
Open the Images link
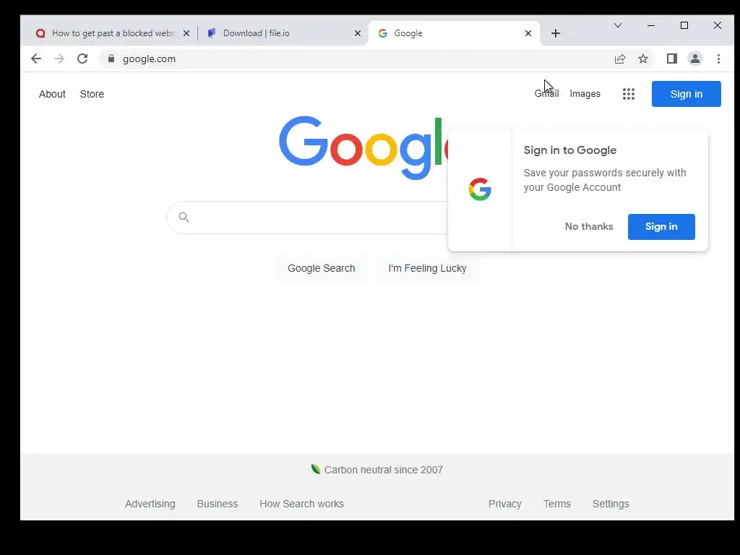pyautogui.click(x=585, y=94)
